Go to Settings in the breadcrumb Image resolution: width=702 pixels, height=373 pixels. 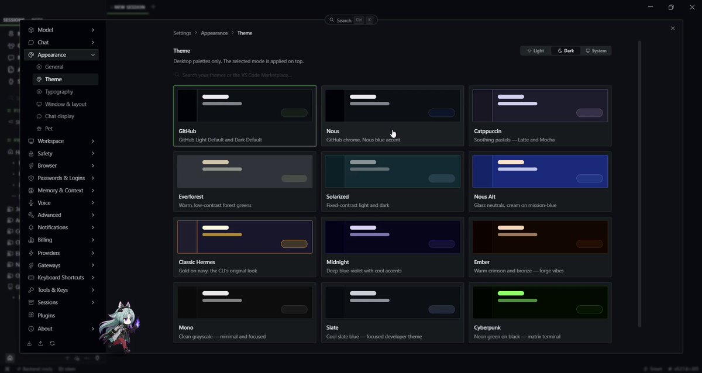[182, 33]
